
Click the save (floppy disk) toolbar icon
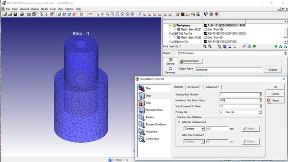point(15,14)
